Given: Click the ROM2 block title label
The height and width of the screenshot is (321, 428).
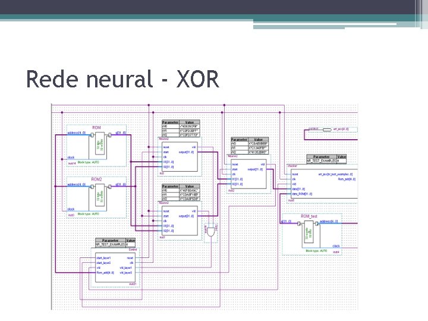Looking at the screenshot, I should (96, 180).
